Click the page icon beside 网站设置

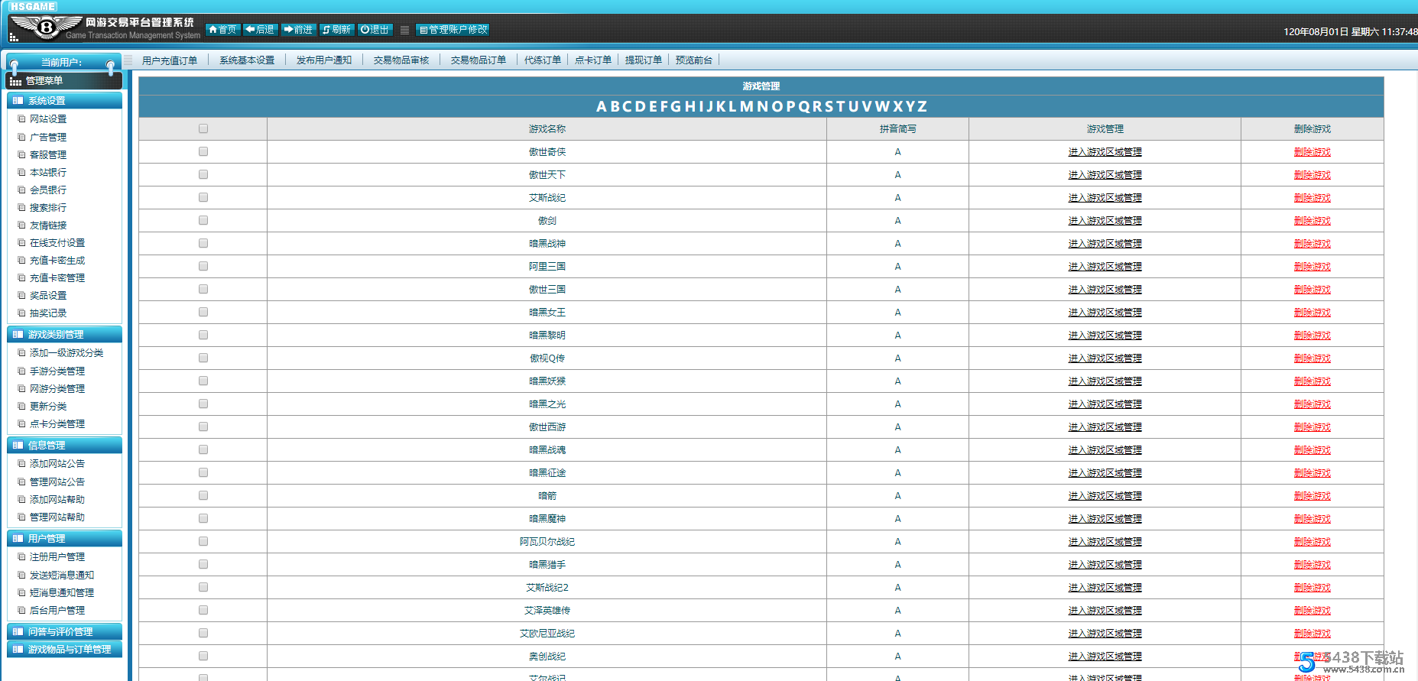(x=21, y=119)
